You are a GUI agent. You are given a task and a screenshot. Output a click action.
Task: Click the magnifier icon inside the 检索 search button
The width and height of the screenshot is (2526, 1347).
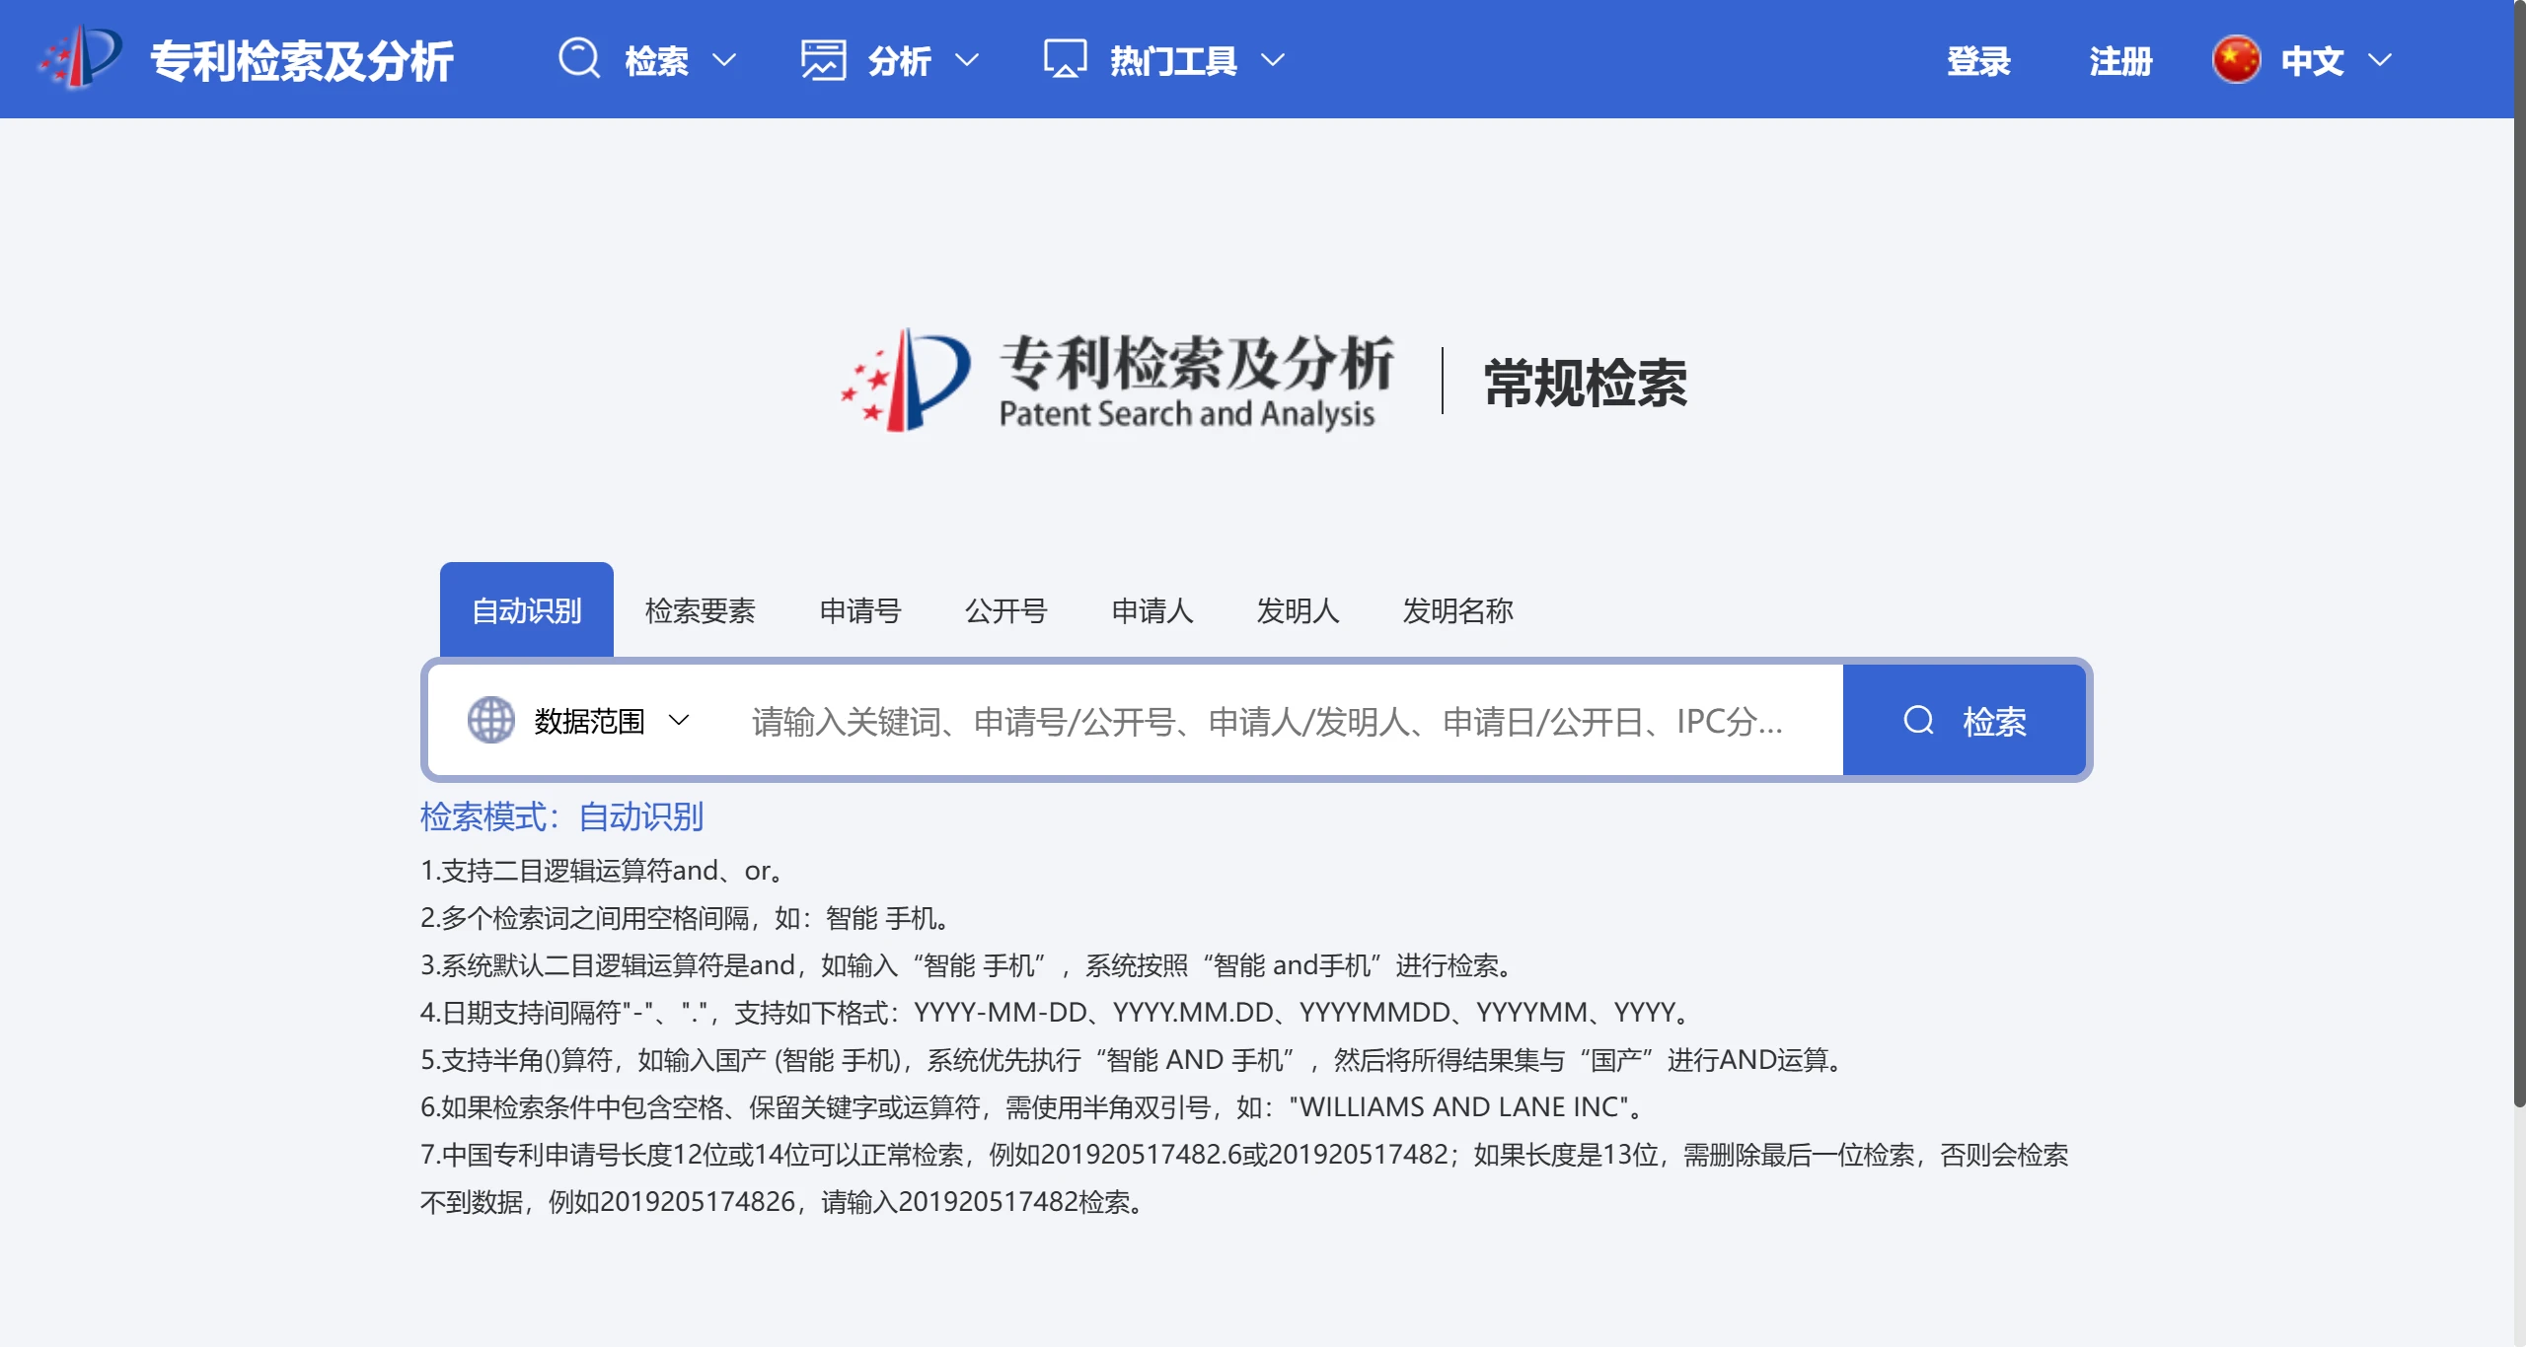(1919, 720)
